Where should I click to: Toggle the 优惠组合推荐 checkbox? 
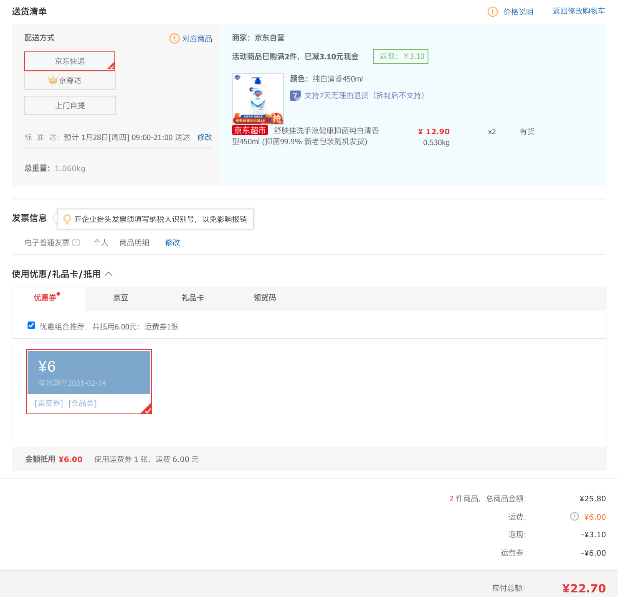(x=31, y=325)
